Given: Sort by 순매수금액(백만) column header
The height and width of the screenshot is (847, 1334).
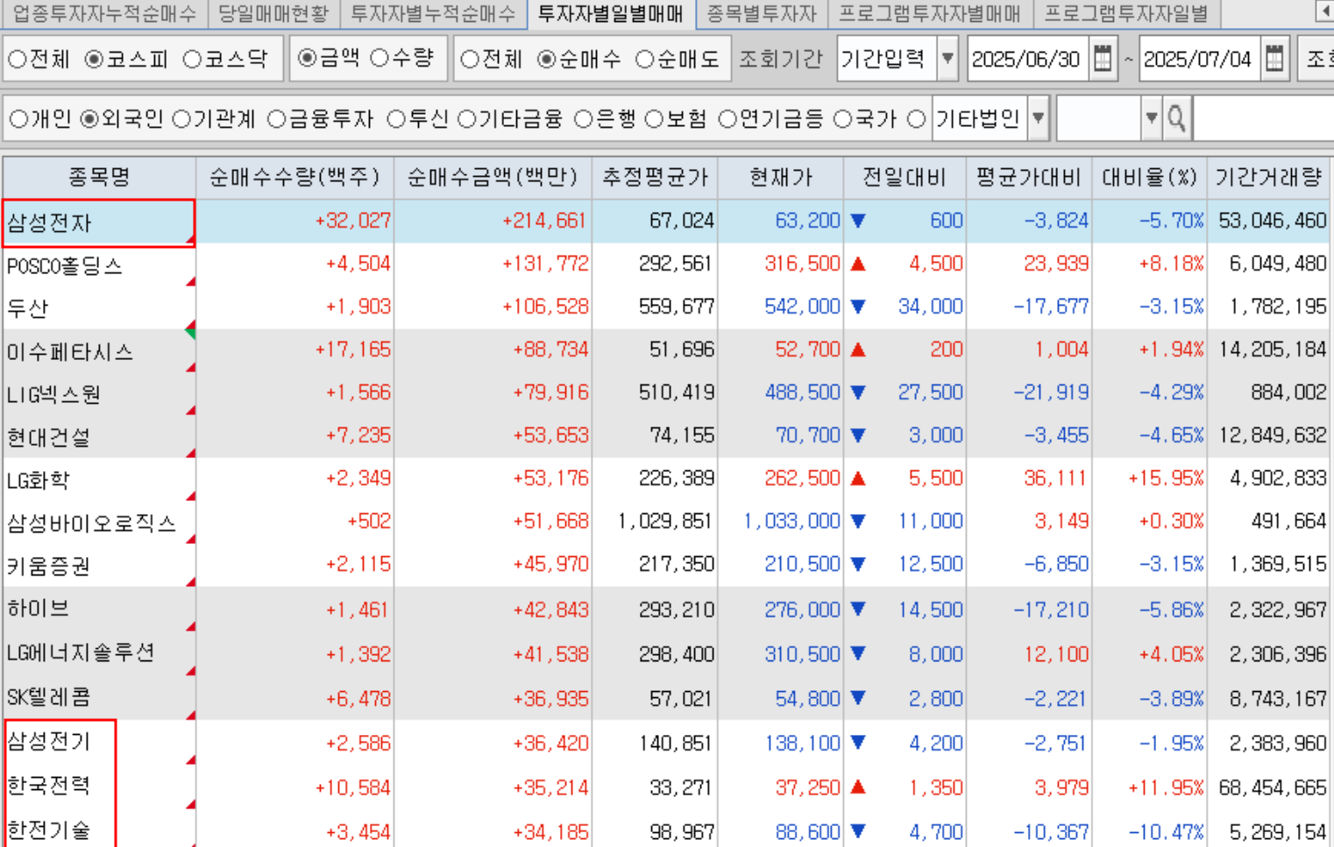Looking at the screenshot, I should [493, 178].
